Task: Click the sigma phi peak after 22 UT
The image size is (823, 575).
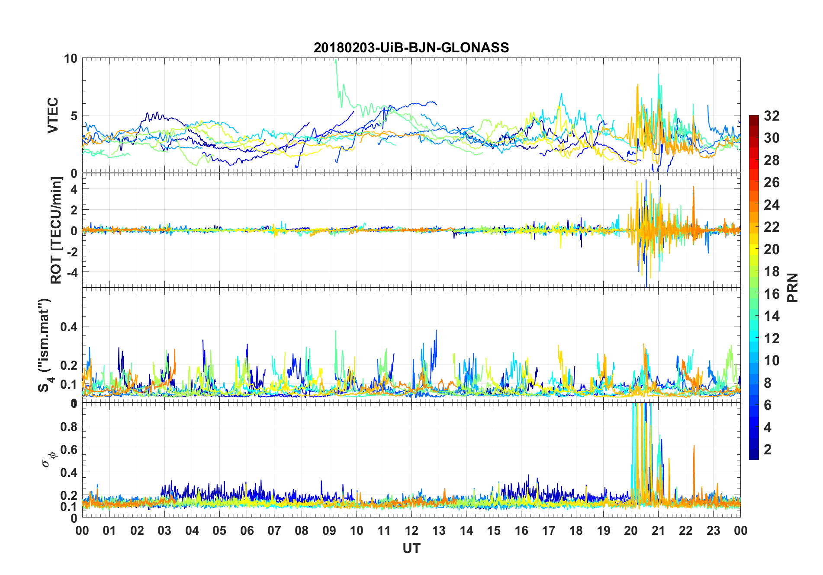Action: coord(694,471)
